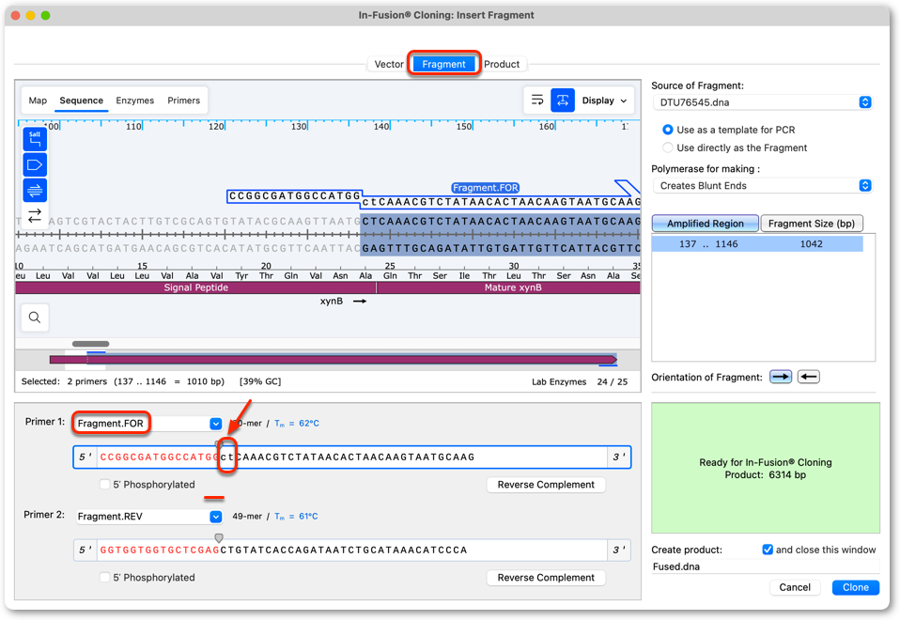This screenshot has height=620, width=900.
Task: Open the Primer 2 Fragment.REV dropdown arrow
Action: (216, 517)
